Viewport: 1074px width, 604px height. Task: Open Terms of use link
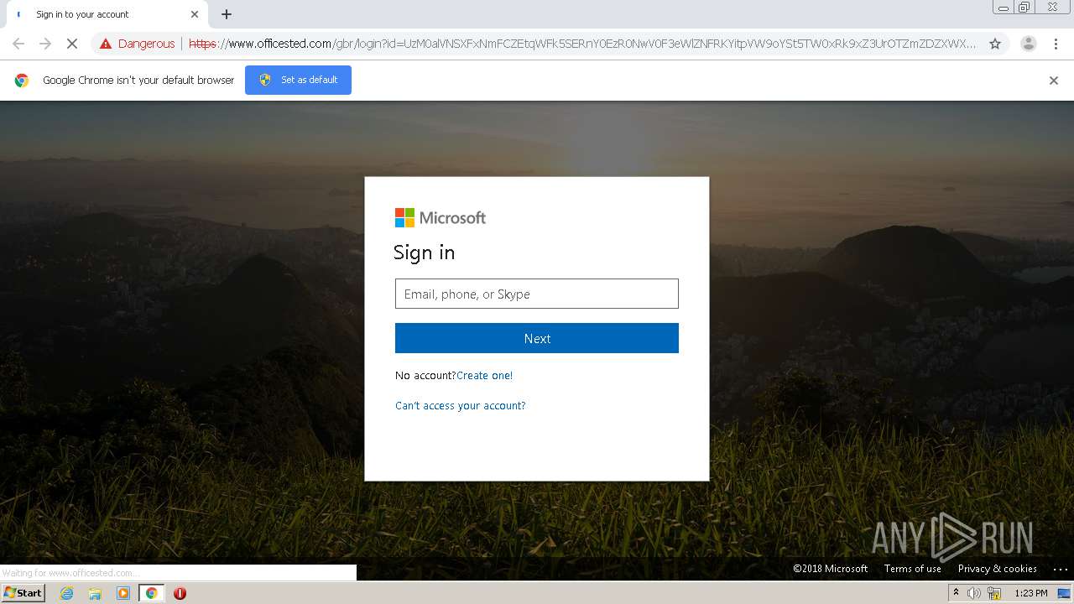coord(913,569)
